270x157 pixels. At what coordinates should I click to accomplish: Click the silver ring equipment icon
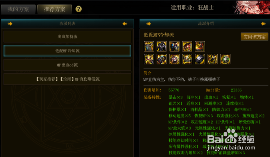coord(200,59)
